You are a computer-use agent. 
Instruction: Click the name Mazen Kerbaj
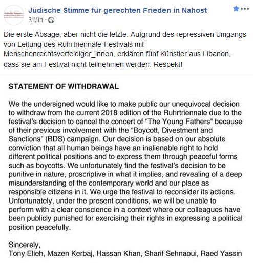pyautogui.click(x=71, y=254)
